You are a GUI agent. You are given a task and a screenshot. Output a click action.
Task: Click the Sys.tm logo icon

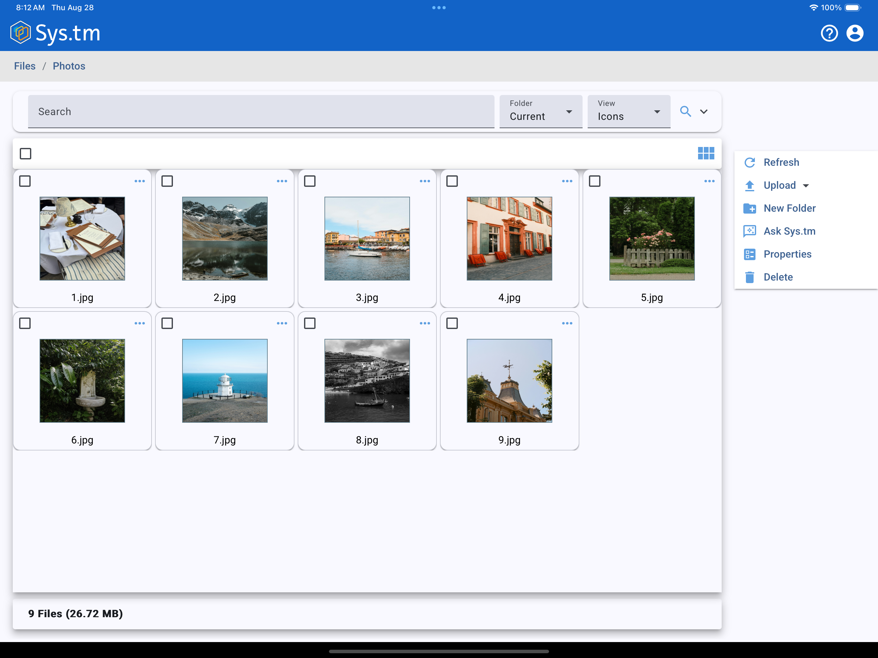tap(20, 33)
